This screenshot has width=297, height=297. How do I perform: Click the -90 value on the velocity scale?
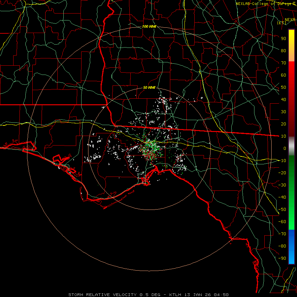pyautogui.click(x=282, y=258)
